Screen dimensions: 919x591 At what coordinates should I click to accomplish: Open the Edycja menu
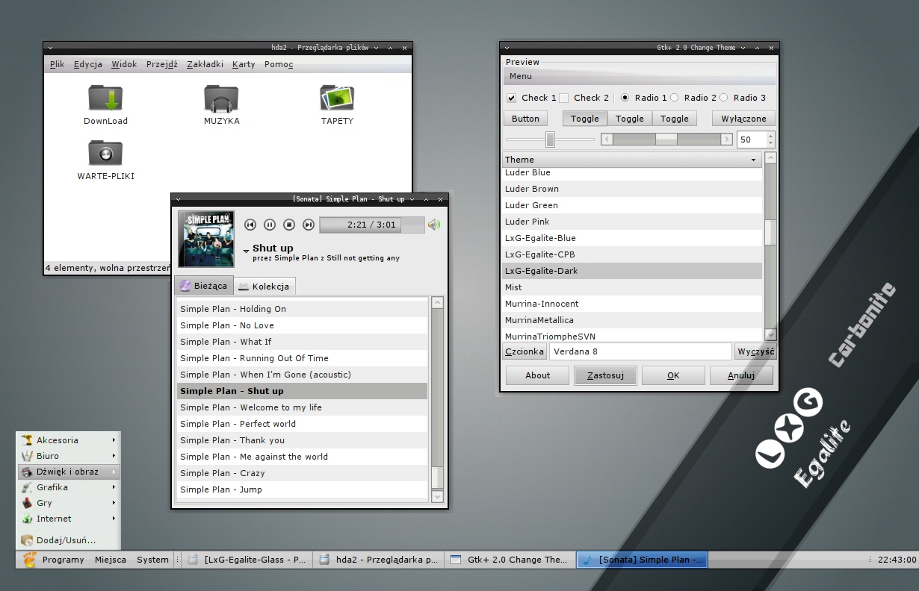point(88,64)
